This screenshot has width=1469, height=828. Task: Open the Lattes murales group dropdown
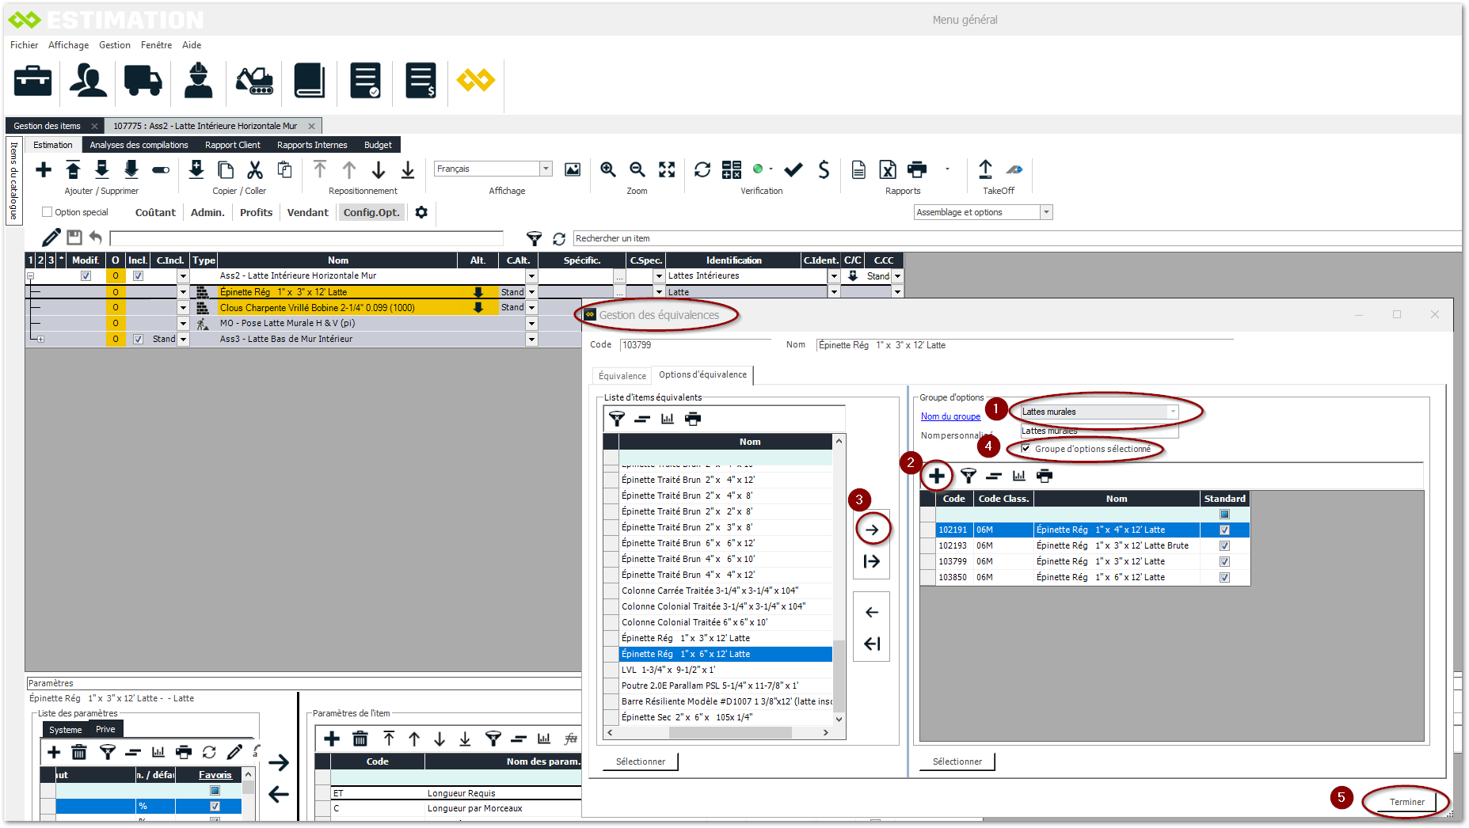coord(1172,412)
